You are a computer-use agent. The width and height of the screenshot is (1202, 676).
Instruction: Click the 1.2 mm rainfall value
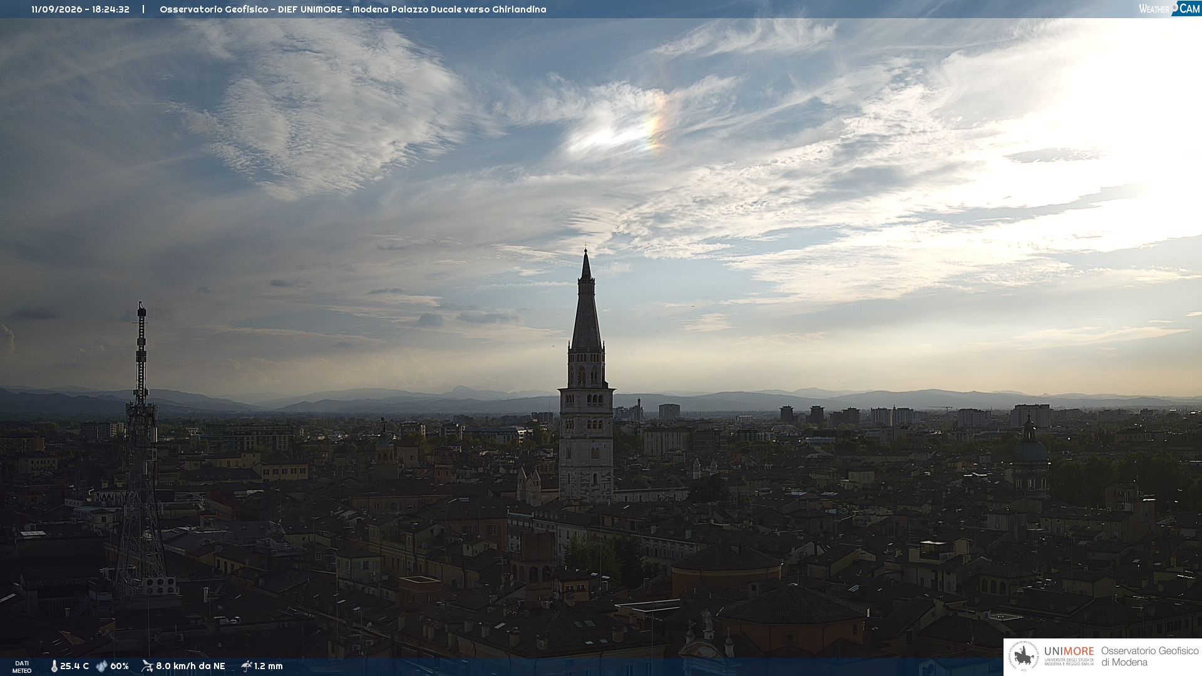[269, 666]
